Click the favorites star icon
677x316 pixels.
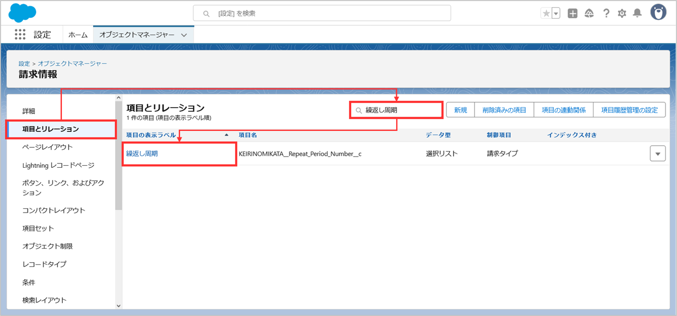click(546, 13)
